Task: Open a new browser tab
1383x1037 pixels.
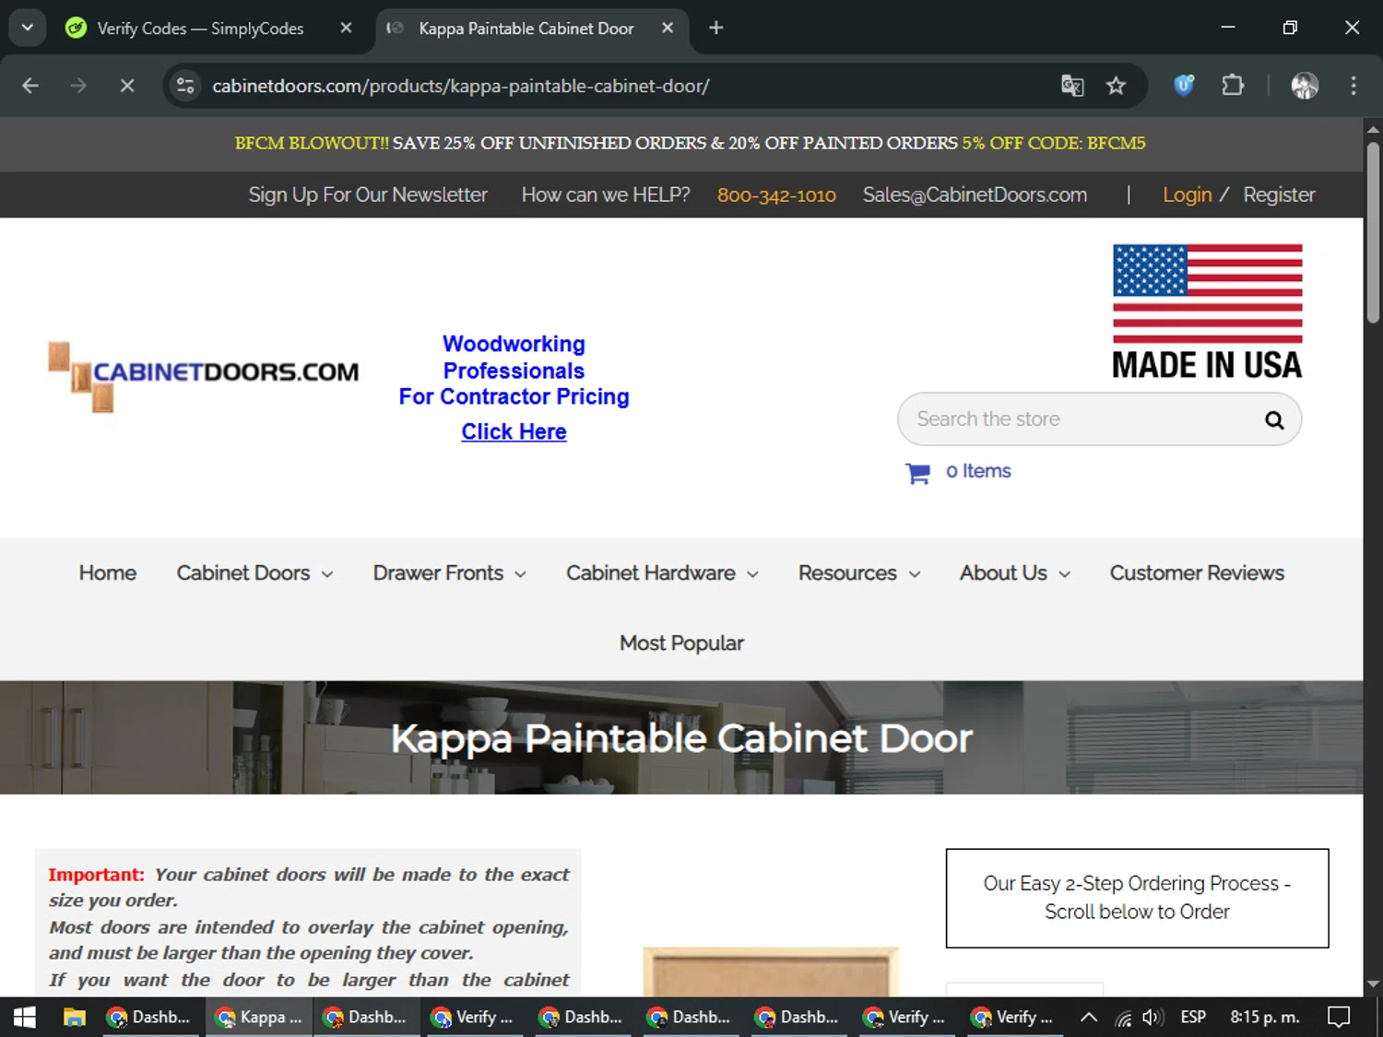Action: 716,28
